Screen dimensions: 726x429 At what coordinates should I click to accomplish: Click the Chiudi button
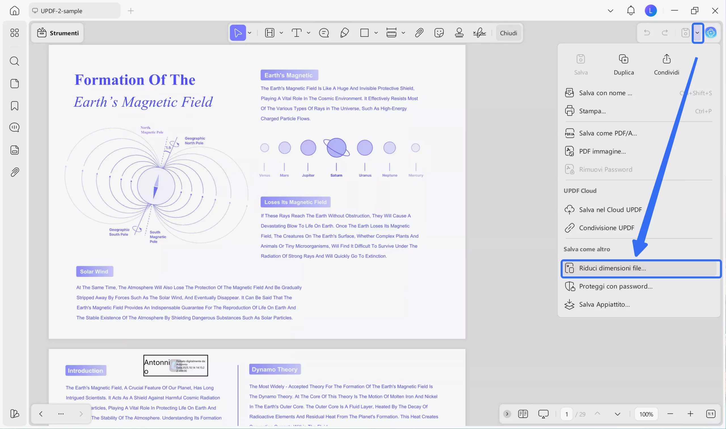click(x=508, y=33)
